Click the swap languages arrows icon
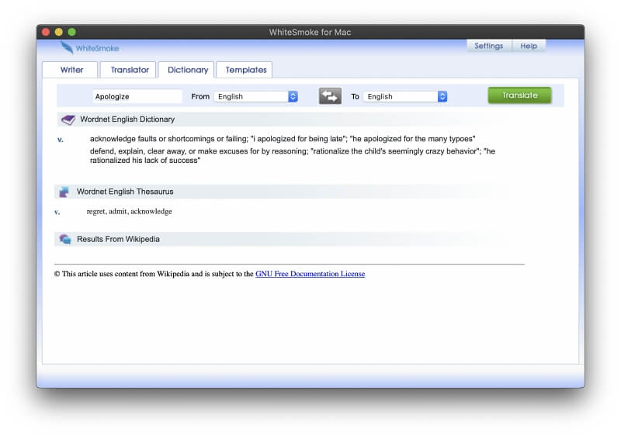The image size is (621, 436). [x=330, y=96]
